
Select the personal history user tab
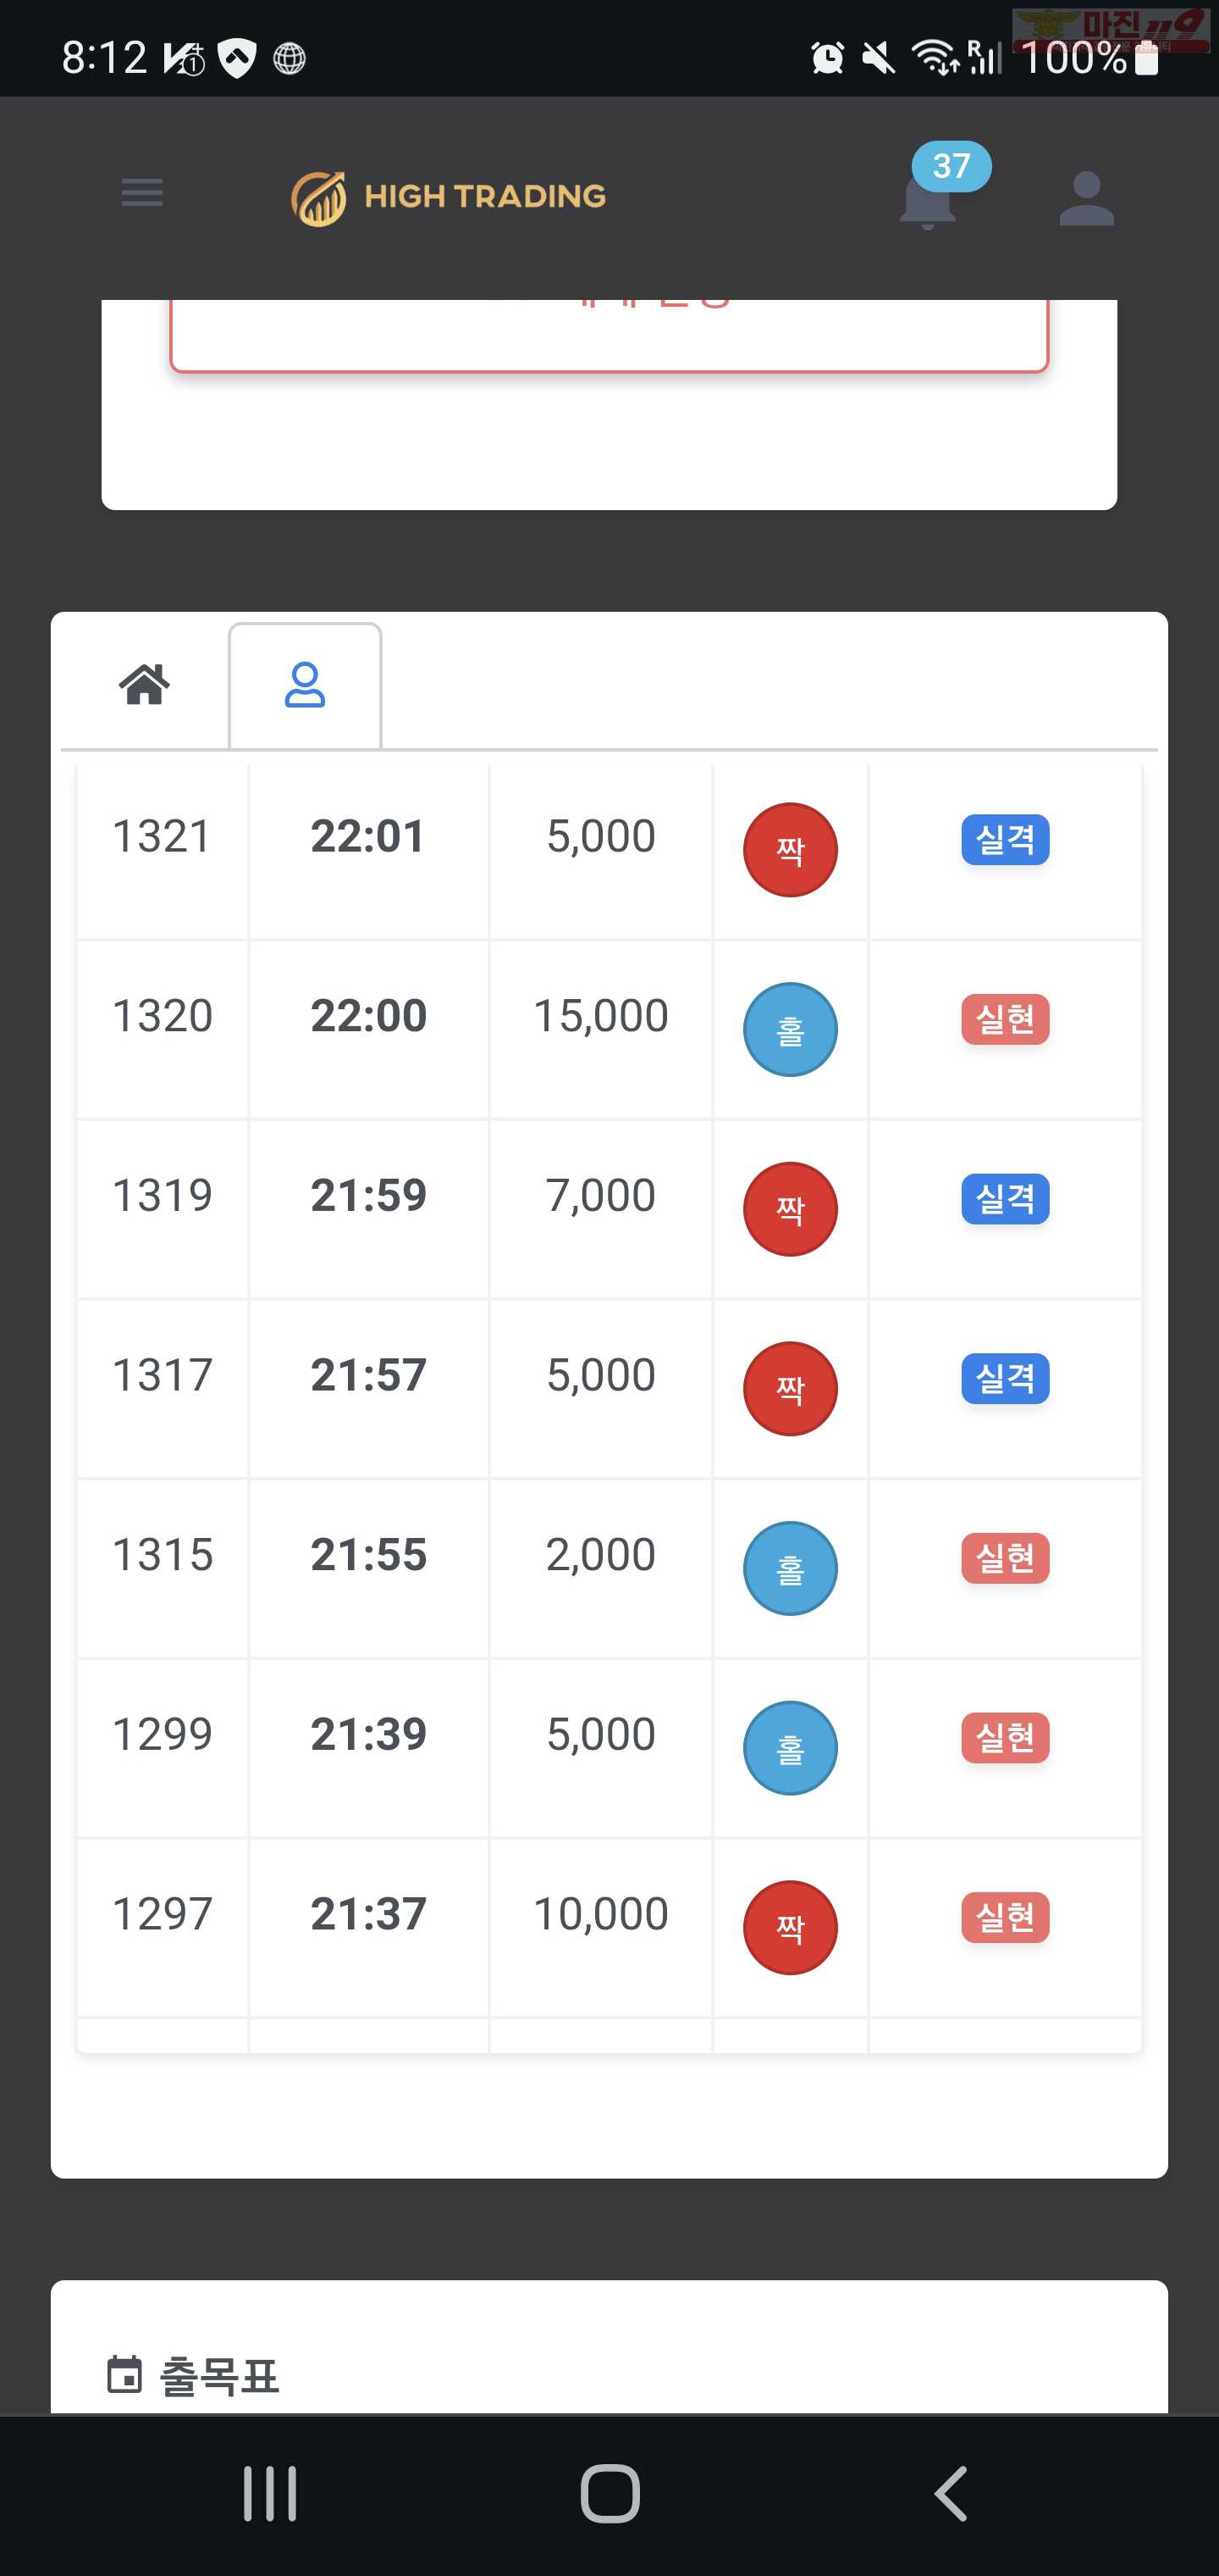305,686
